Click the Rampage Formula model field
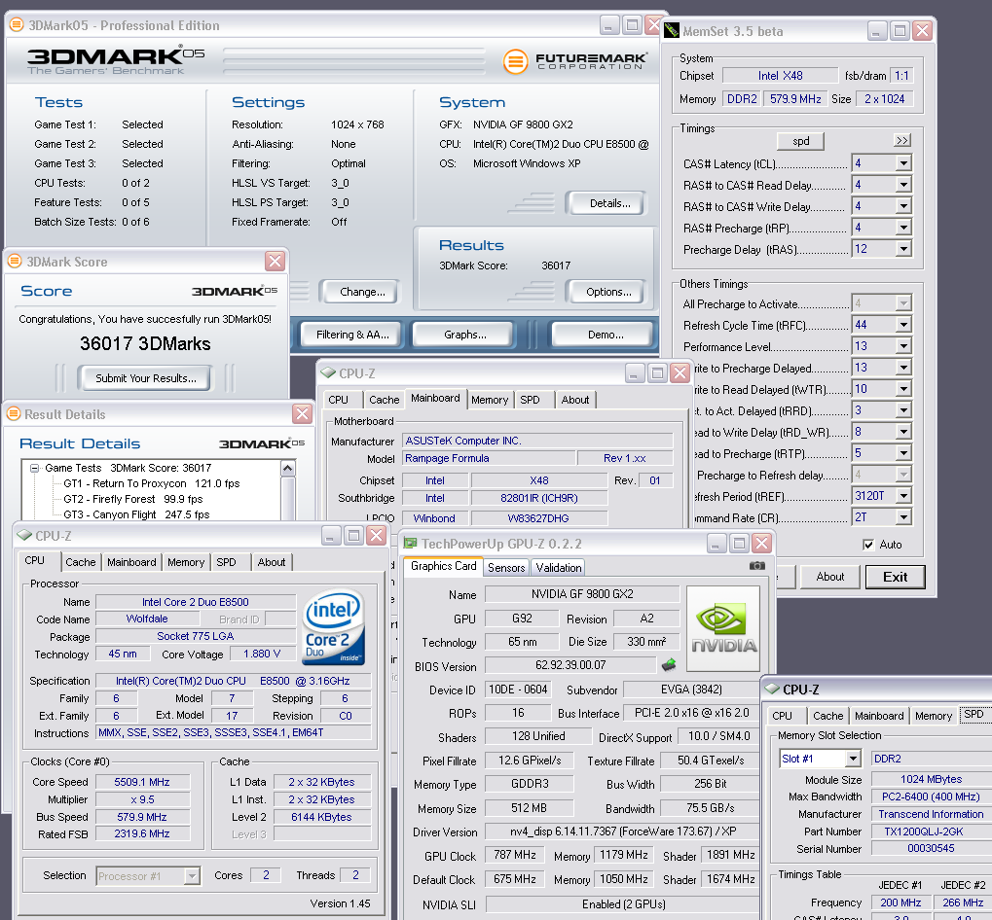Viewport: 992px width, 920px height. 489,458
